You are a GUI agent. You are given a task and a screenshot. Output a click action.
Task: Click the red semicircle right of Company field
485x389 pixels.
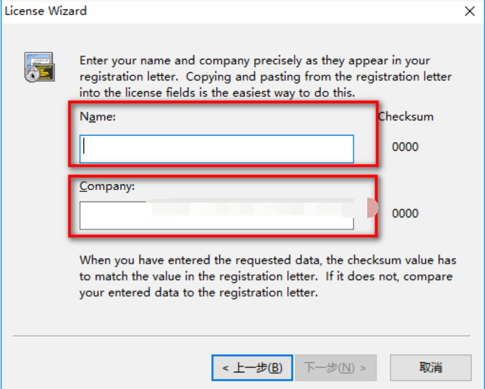point(372,207)
